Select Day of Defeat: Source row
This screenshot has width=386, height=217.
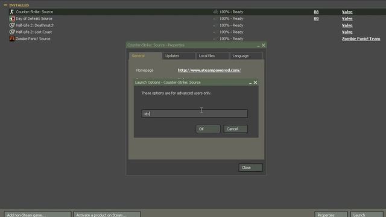(197, 19)
